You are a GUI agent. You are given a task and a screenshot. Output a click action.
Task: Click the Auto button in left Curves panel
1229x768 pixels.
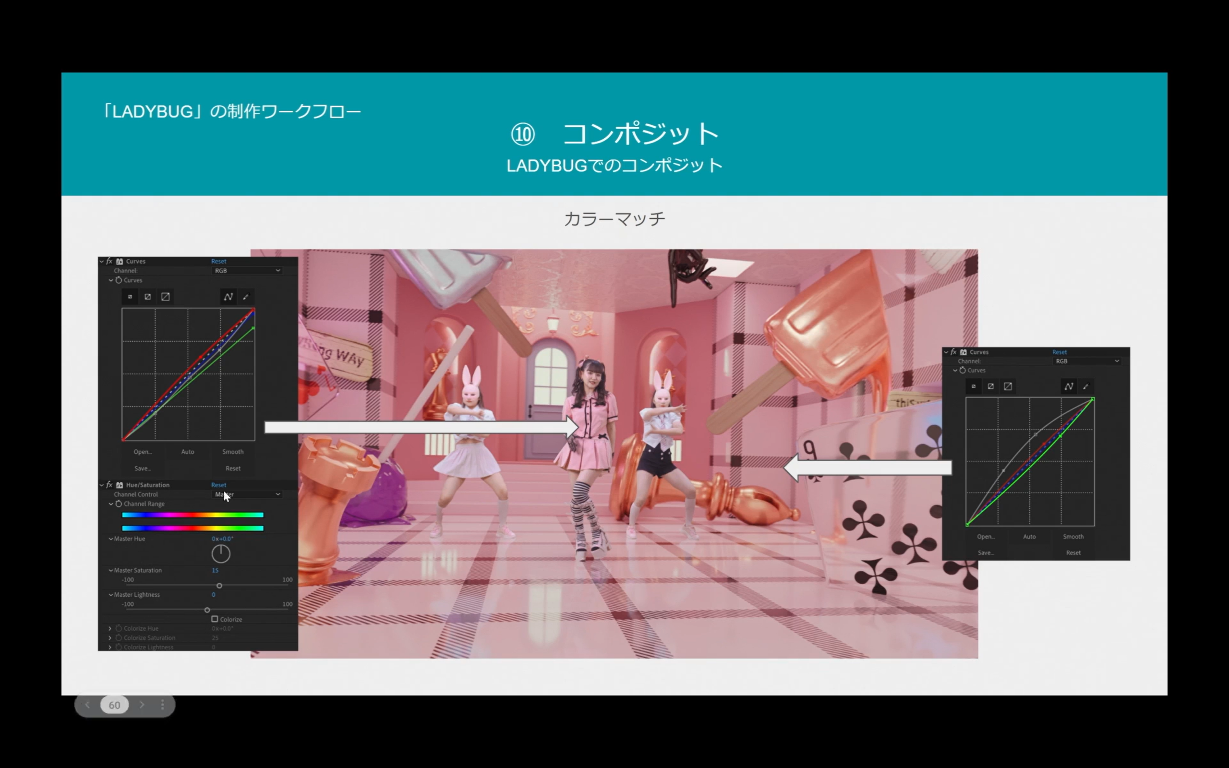(188, 452)
